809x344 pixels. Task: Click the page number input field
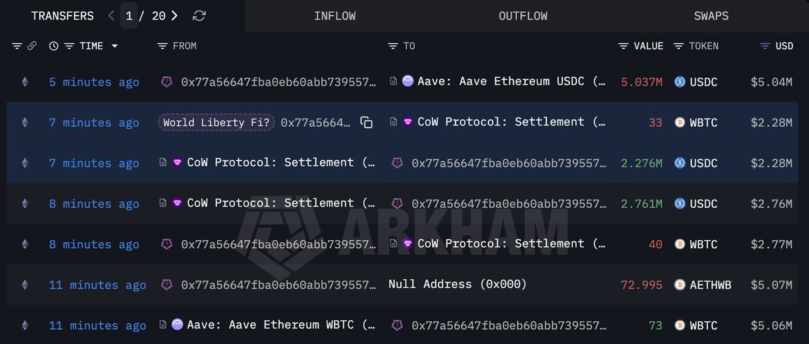point(129,16)
